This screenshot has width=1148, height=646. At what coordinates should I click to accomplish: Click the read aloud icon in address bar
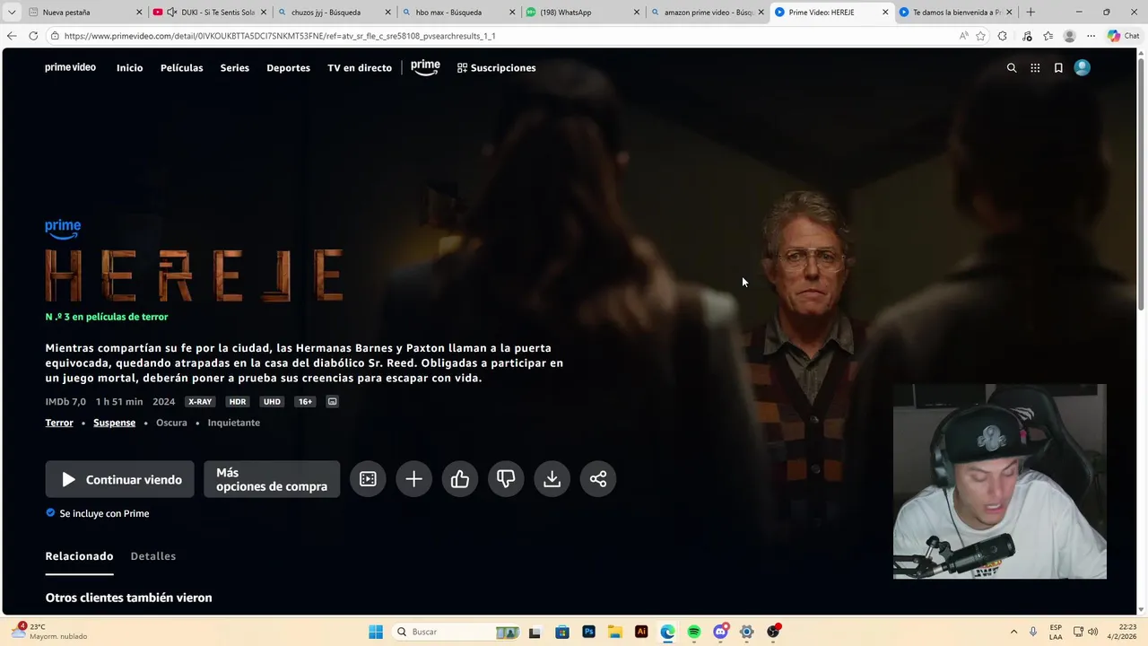[964, 36]
